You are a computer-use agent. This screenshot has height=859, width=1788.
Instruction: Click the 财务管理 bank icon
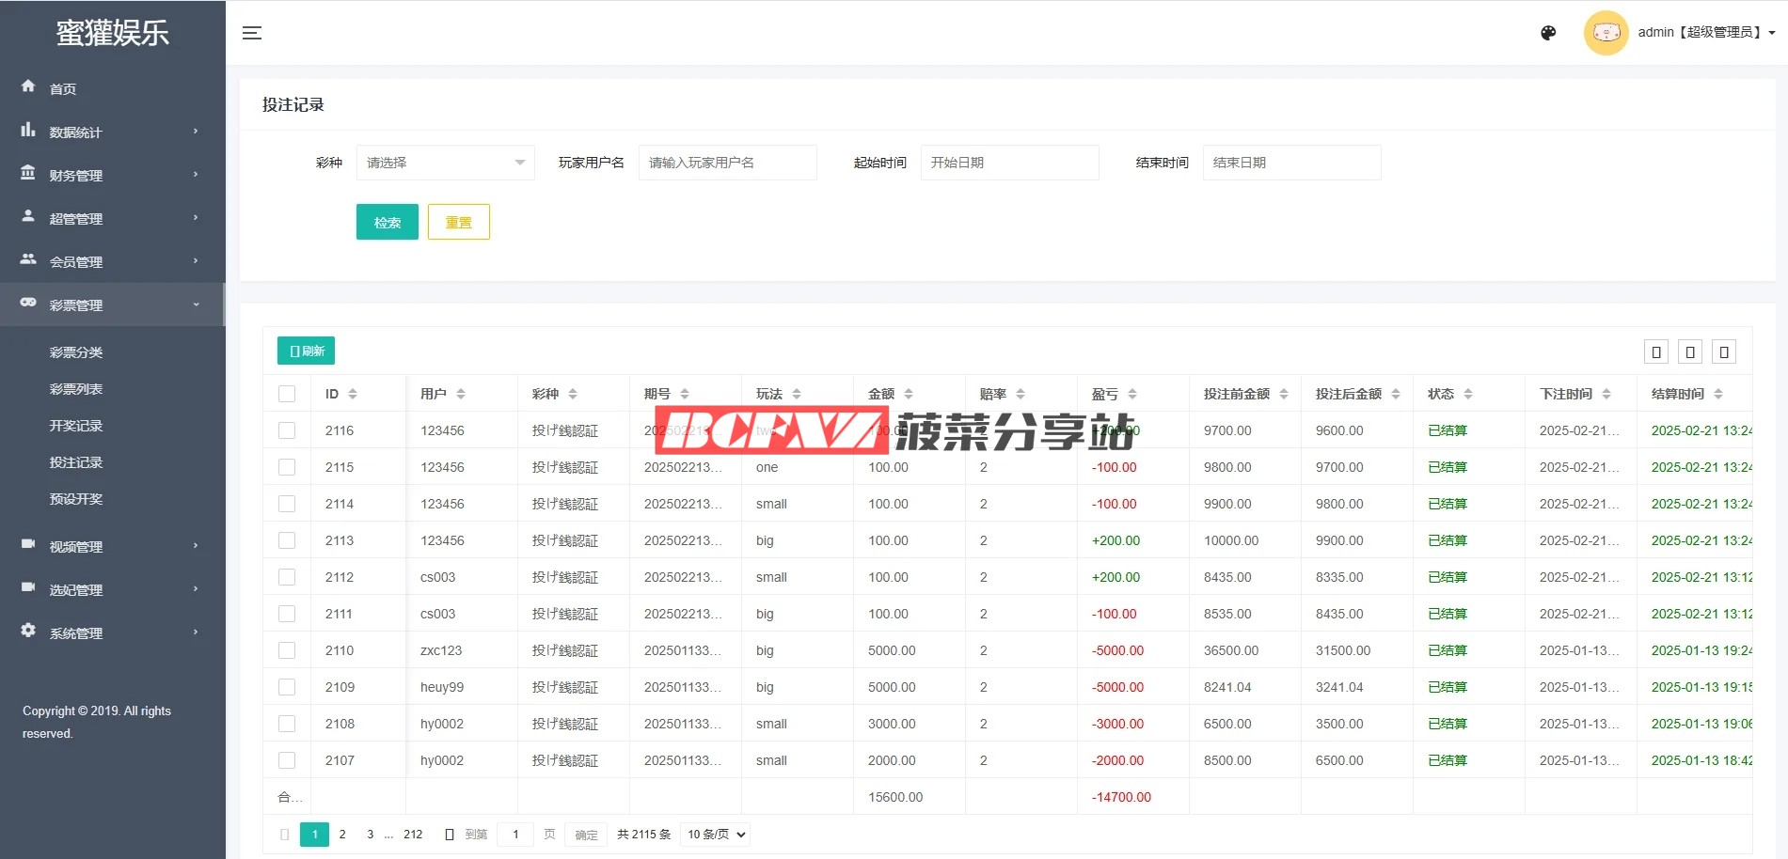pyautogui.click(x=28, y=174)
